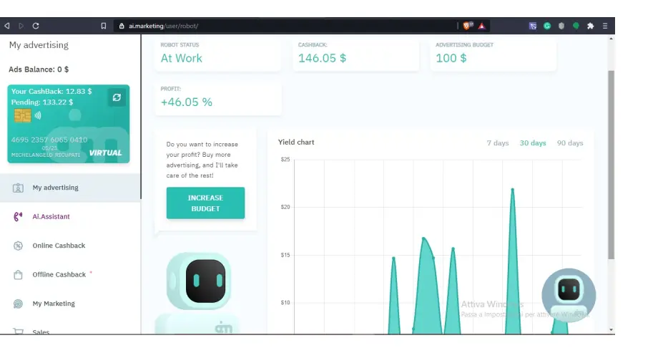Open the puzzle-piece extensions icon
Image resolution: width=668 pixels, height=348 pixels.
(591, 26)
